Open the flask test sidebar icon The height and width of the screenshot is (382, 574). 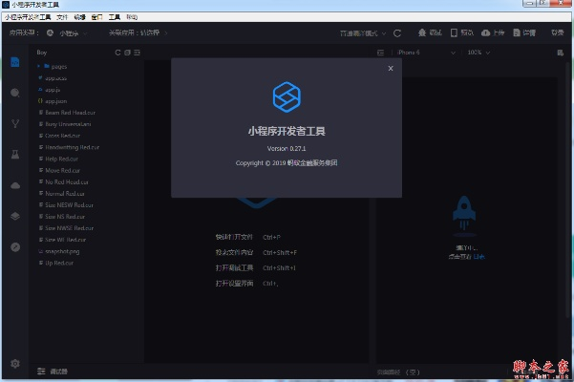point(15,154)
